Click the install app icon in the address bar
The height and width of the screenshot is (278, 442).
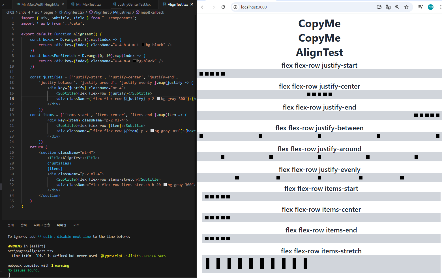coord(379,7)
